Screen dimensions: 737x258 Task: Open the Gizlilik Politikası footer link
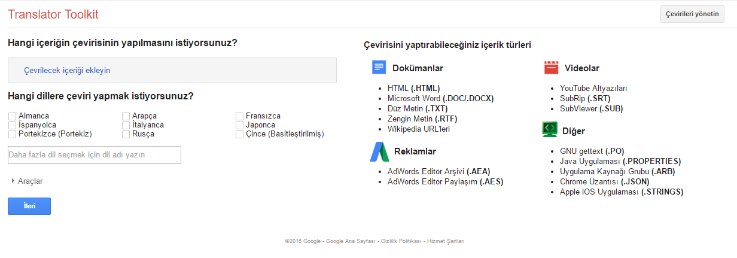pos(402,241)
